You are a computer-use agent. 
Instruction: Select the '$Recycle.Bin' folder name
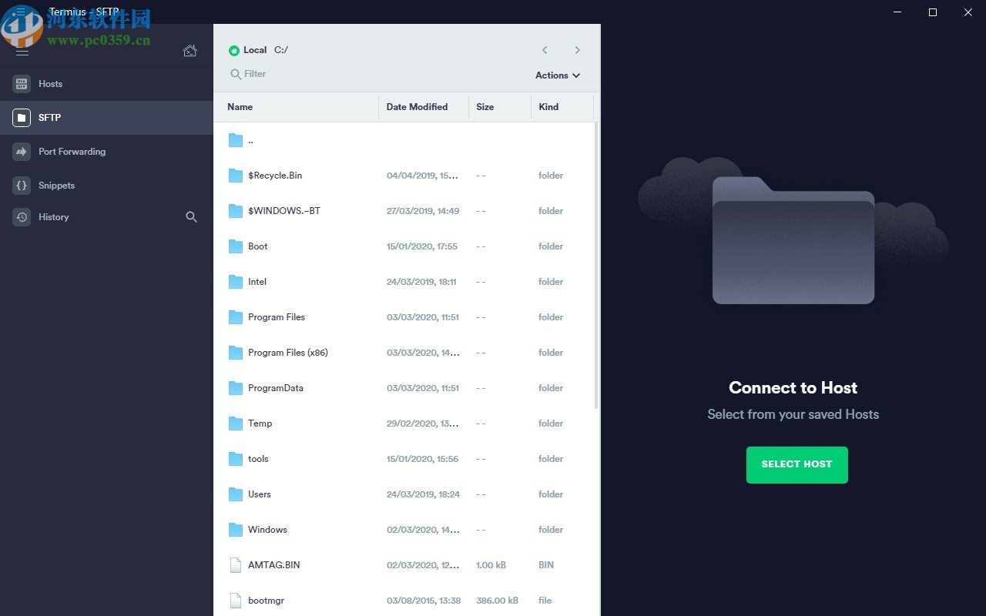(275, 176)
